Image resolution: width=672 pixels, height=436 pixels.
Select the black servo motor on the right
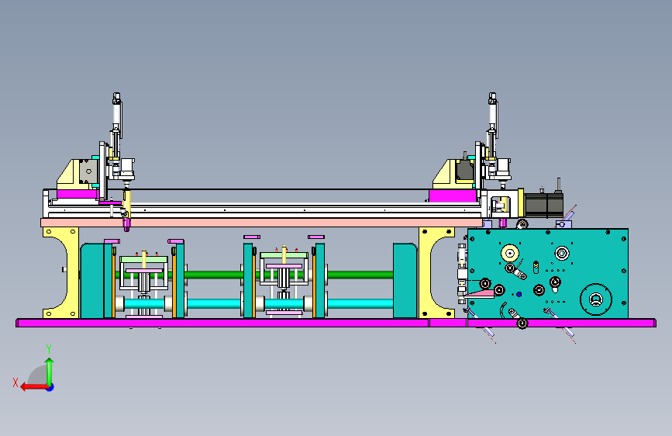click(x=543, y=206)
